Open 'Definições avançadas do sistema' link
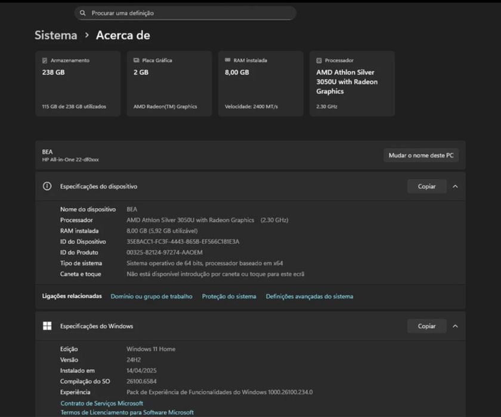 click(310, 296)
